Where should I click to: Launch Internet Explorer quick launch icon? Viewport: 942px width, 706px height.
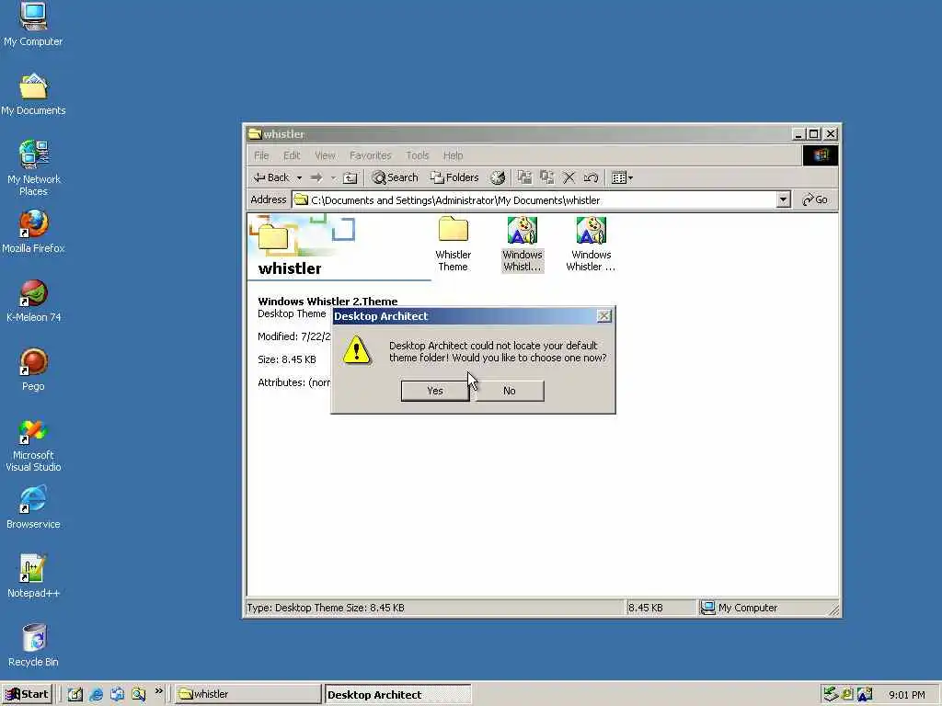[96, 695]
